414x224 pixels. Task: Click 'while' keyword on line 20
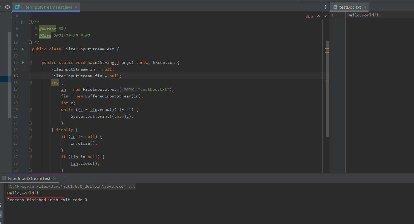(67, 110)
